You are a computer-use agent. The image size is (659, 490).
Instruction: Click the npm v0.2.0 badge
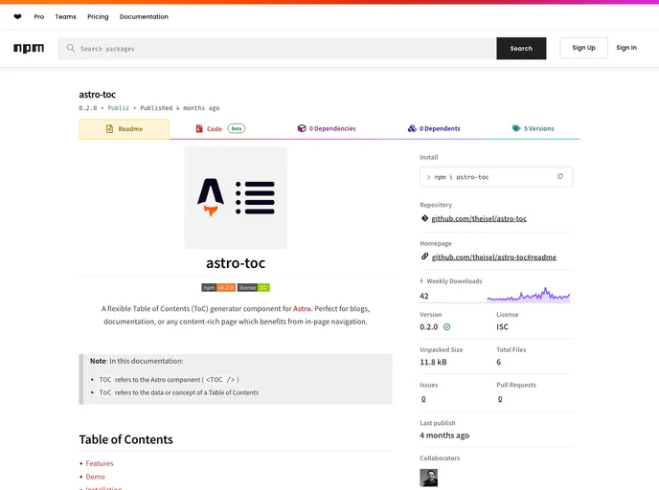coord(218,288)
